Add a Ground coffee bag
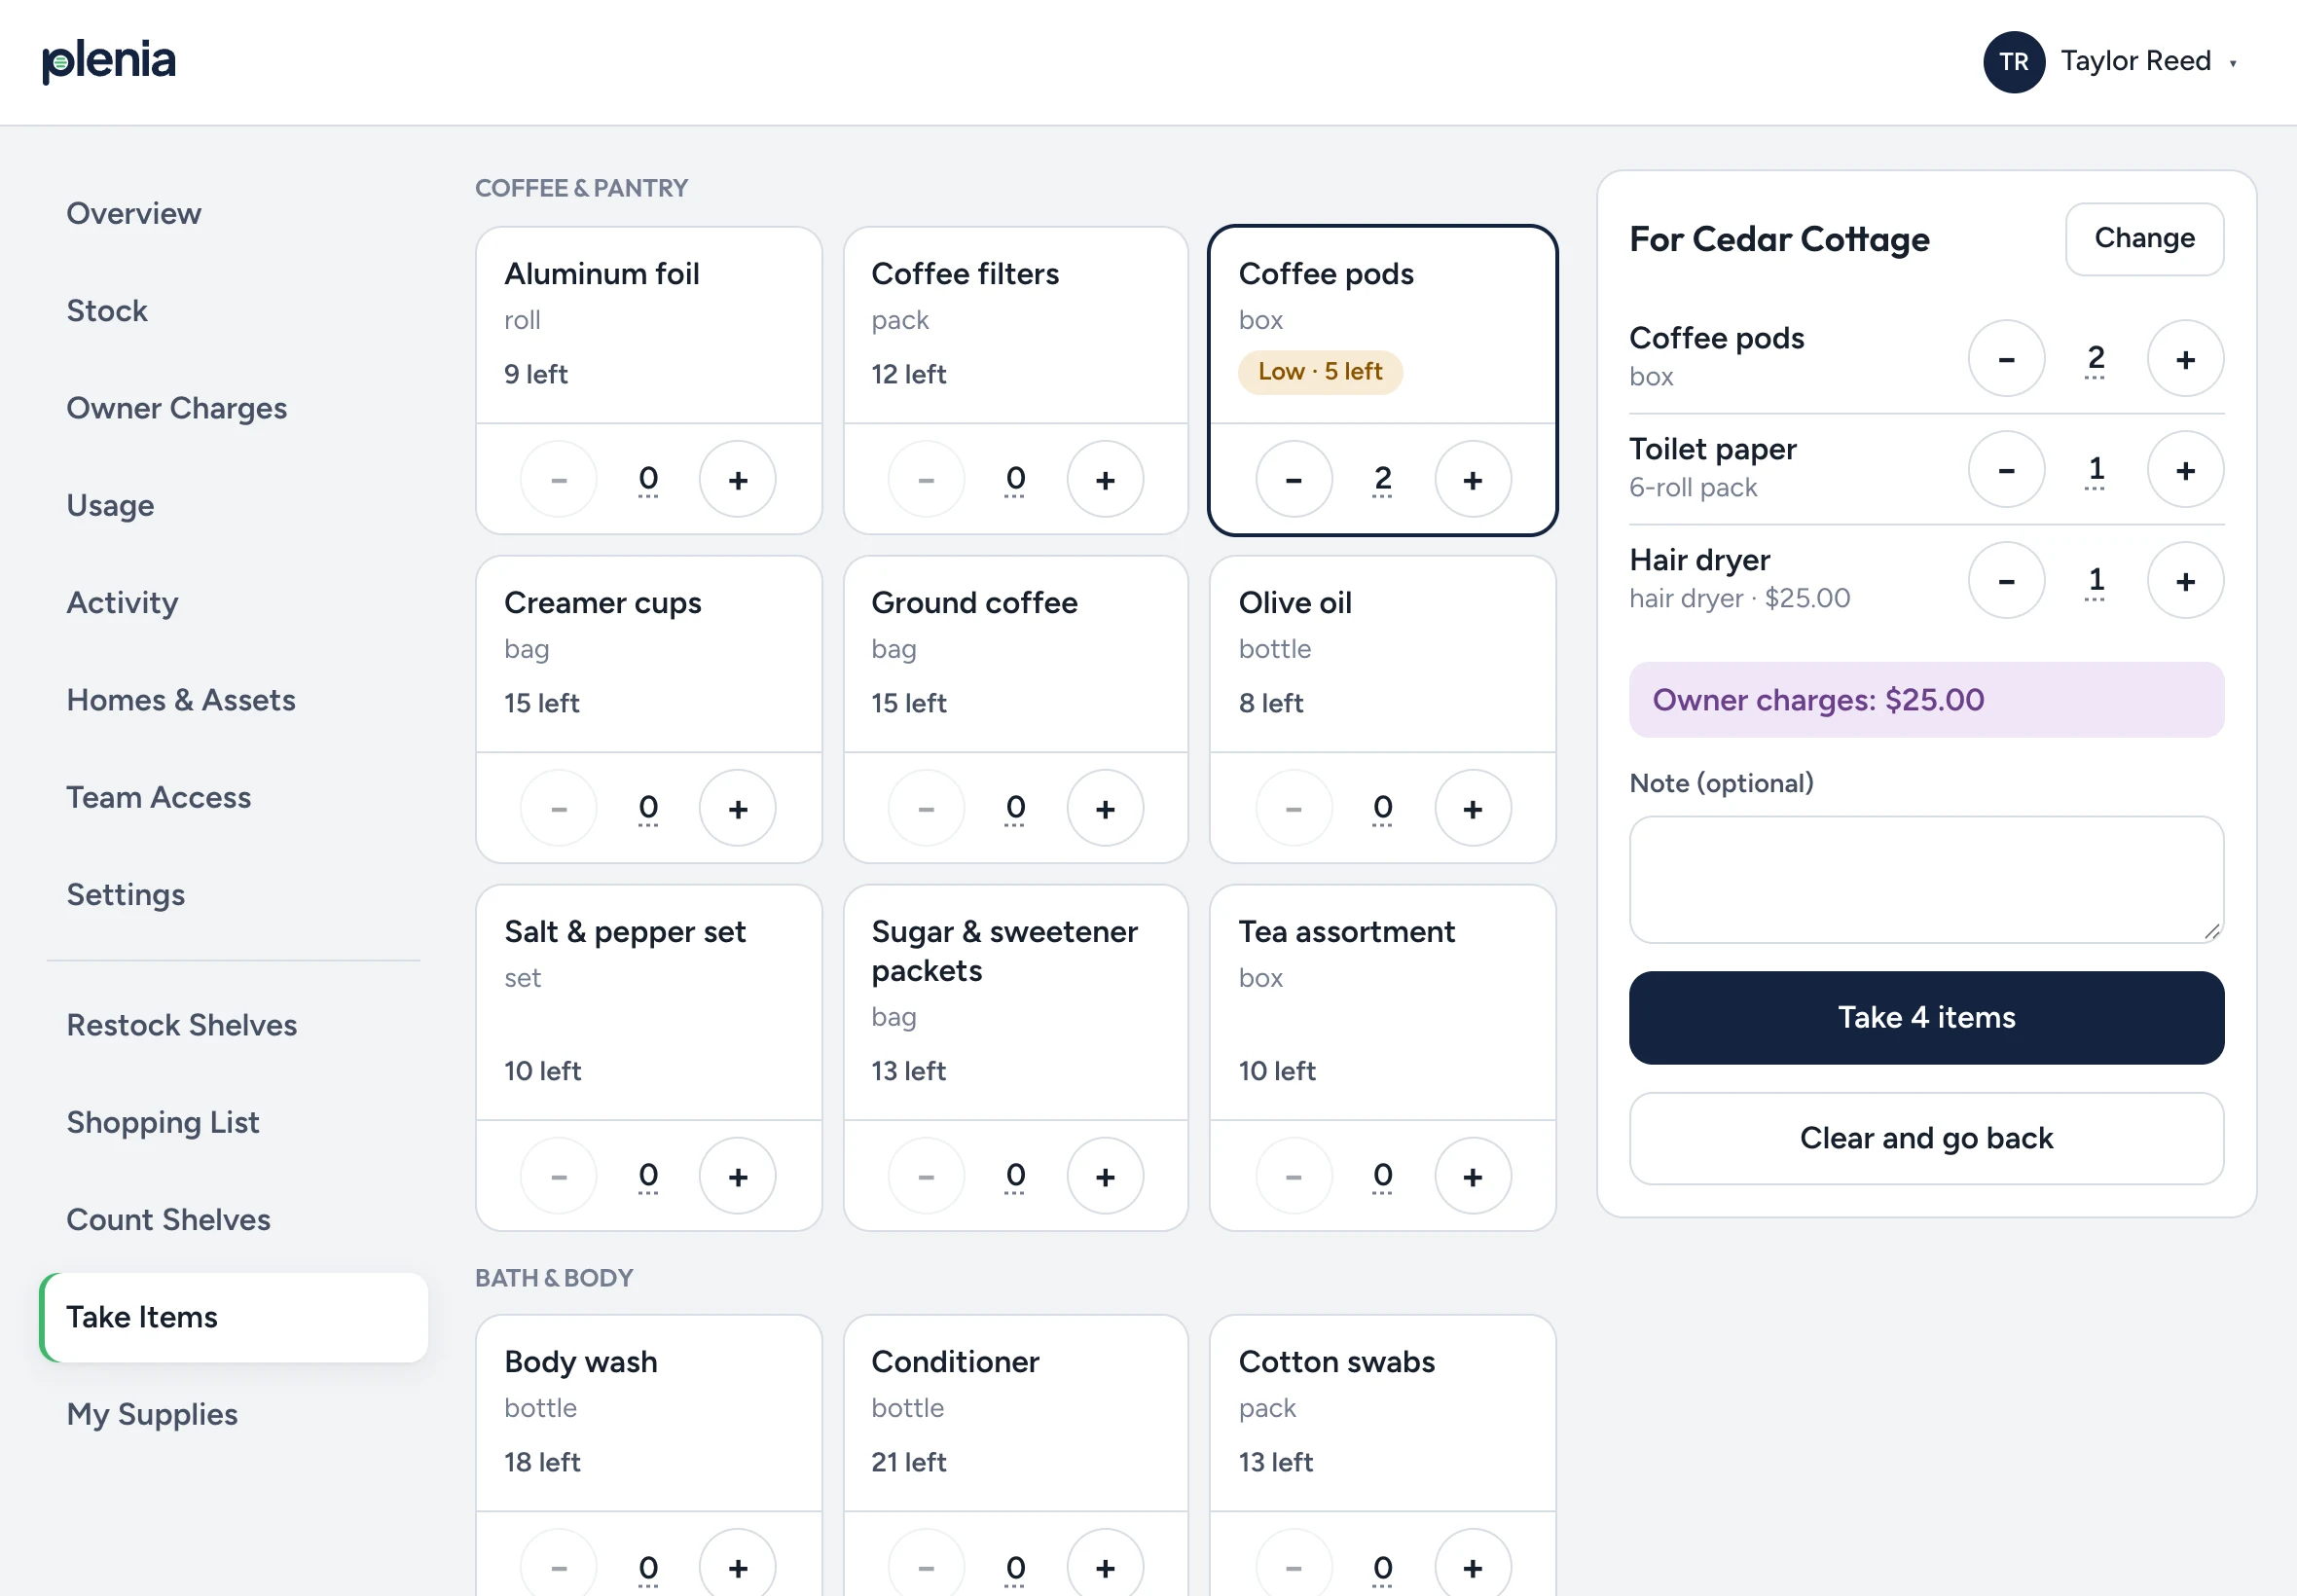The width and height of the screenshot is (2297, 1596). tap(1105, 808)
